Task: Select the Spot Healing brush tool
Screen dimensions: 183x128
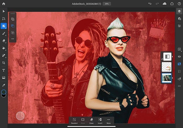Action: pyautogui.click(x=4, y=55)
